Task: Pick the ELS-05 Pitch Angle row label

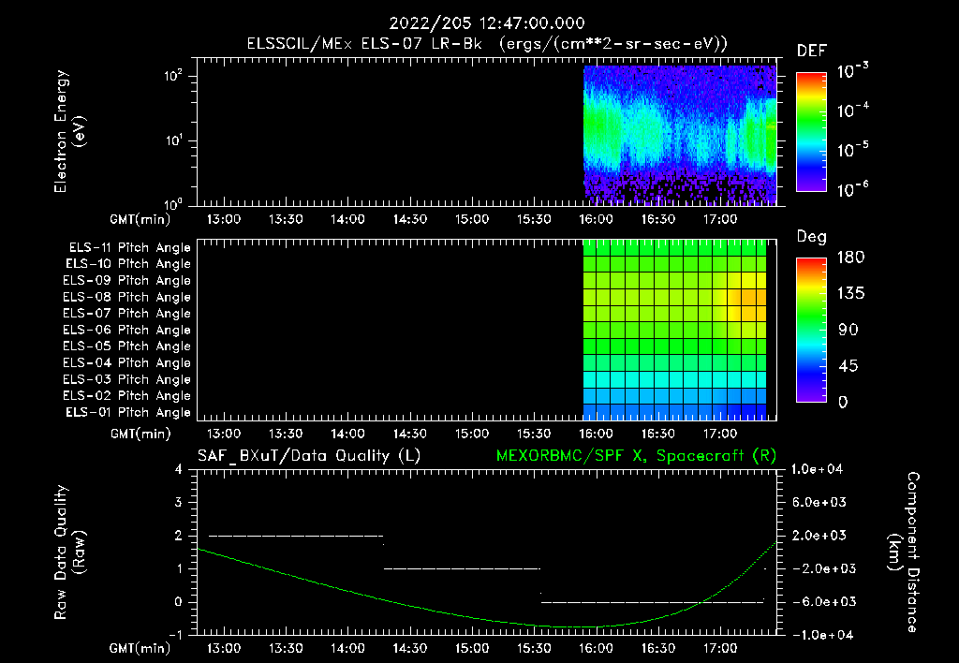Action: (x=126, y=346)
